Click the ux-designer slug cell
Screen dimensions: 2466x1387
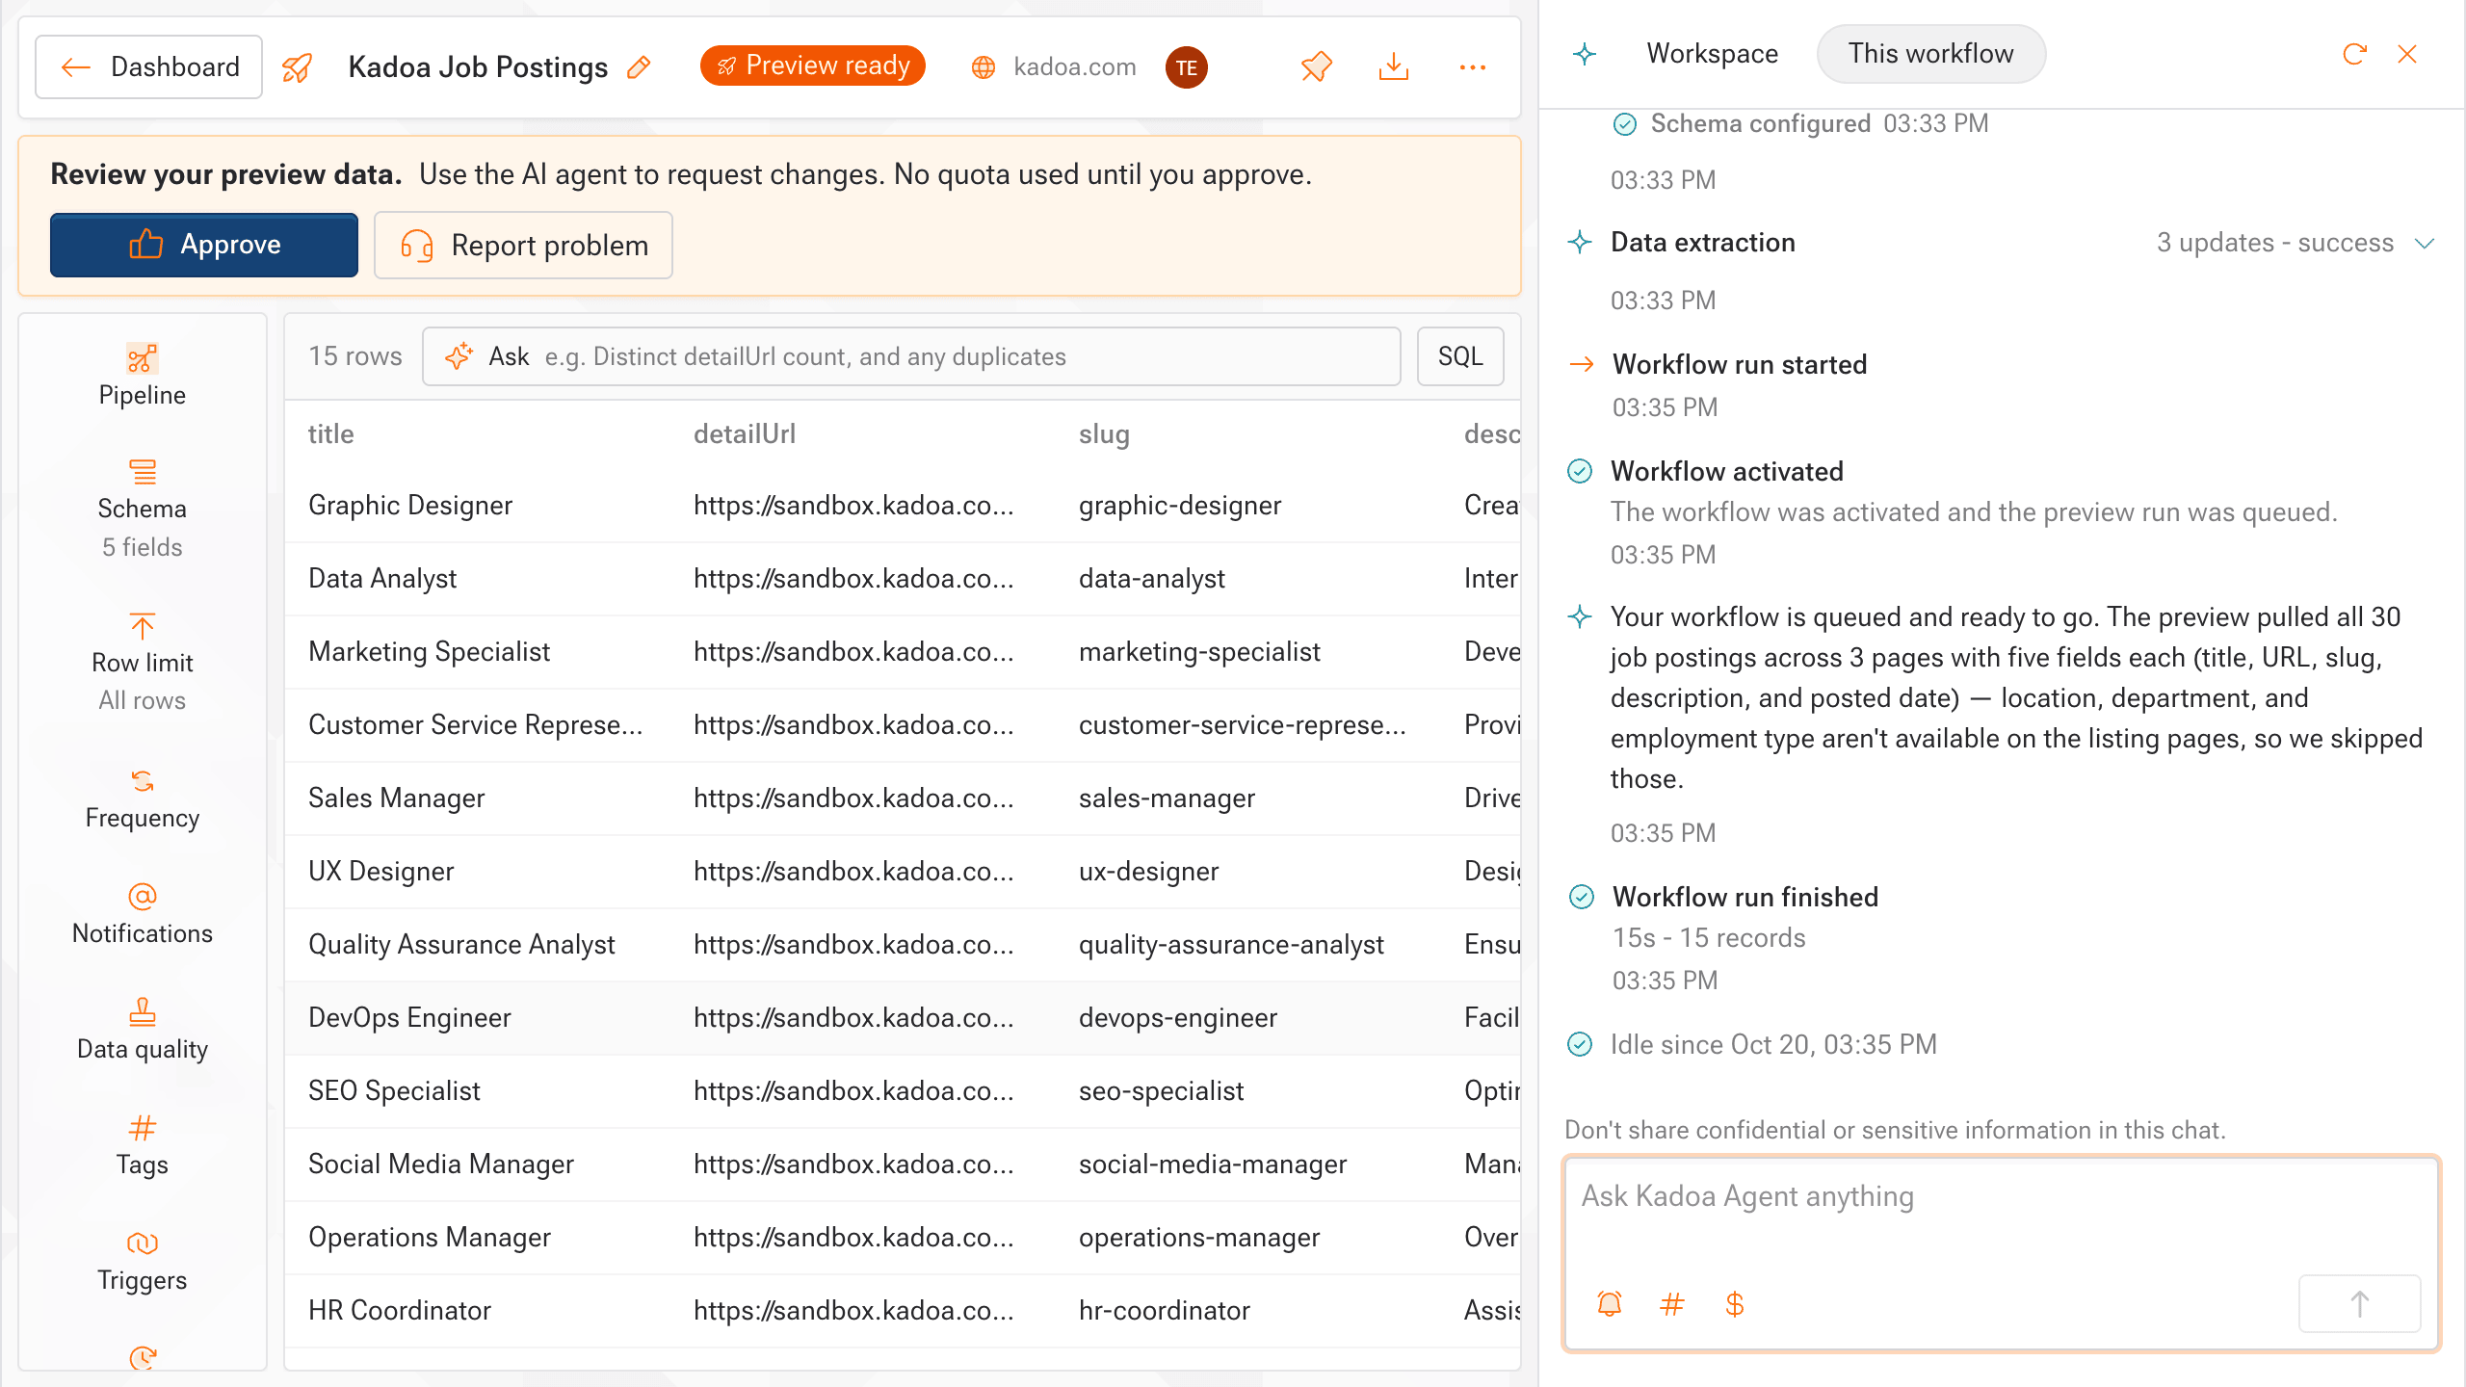coord(1148,872)
